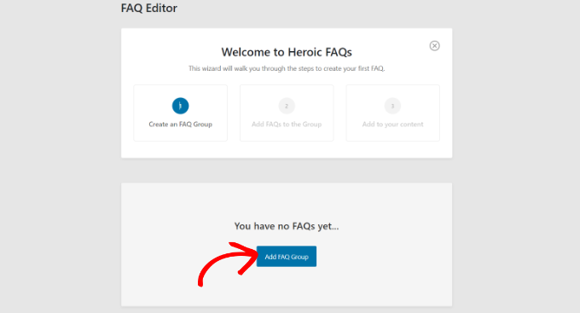The image size is (580, 313).
Task: Click the 'Add FAQs to the Group' label
Action: click(x=287, y=125)
